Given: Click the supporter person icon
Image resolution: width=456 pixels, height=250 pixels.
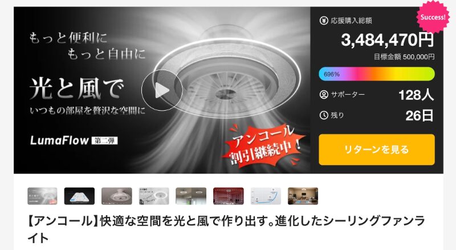Looking at the screenshot, I should point(324,95).
